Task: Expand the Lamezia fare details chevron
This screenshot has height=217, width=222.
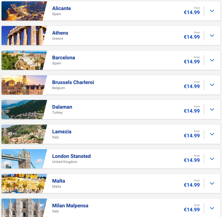Action: 212,134
